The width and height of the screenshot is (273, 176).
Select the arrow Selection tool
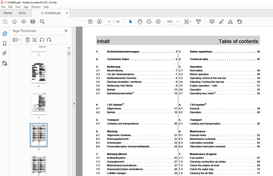(131, 22)
